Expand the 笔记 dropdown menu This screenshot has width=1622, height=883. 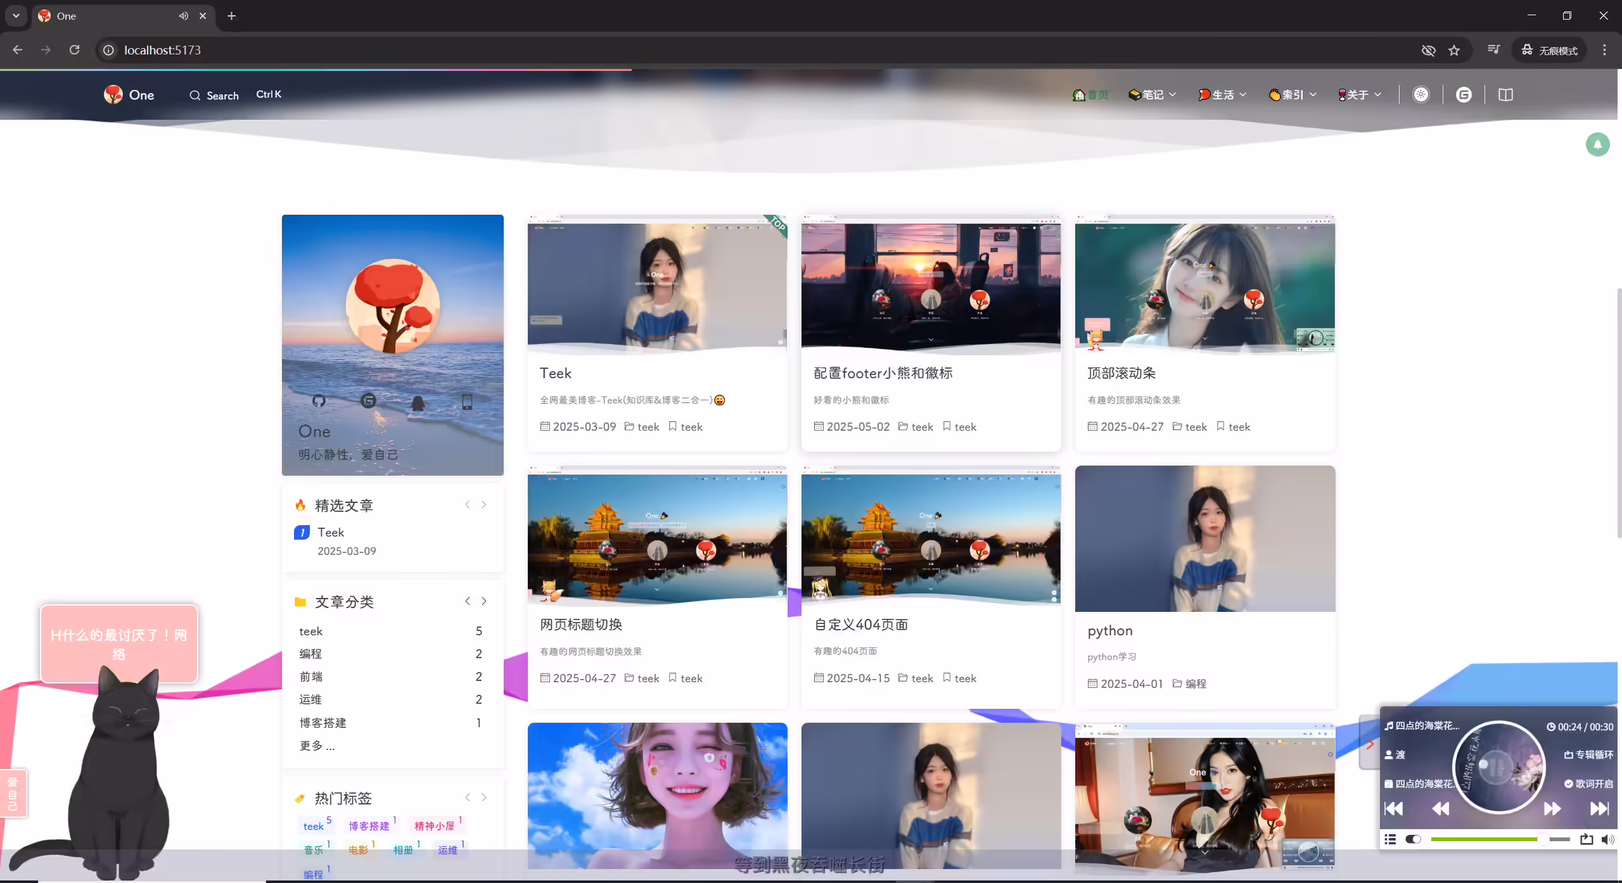coord(1153,95)
